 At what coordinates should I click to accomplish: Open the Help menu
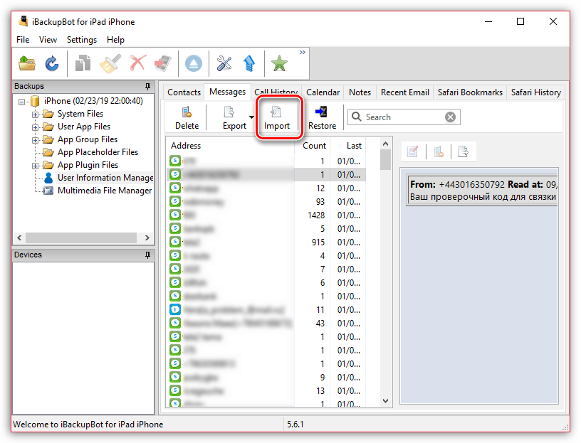pyautogui.click(x=115, y=40)
